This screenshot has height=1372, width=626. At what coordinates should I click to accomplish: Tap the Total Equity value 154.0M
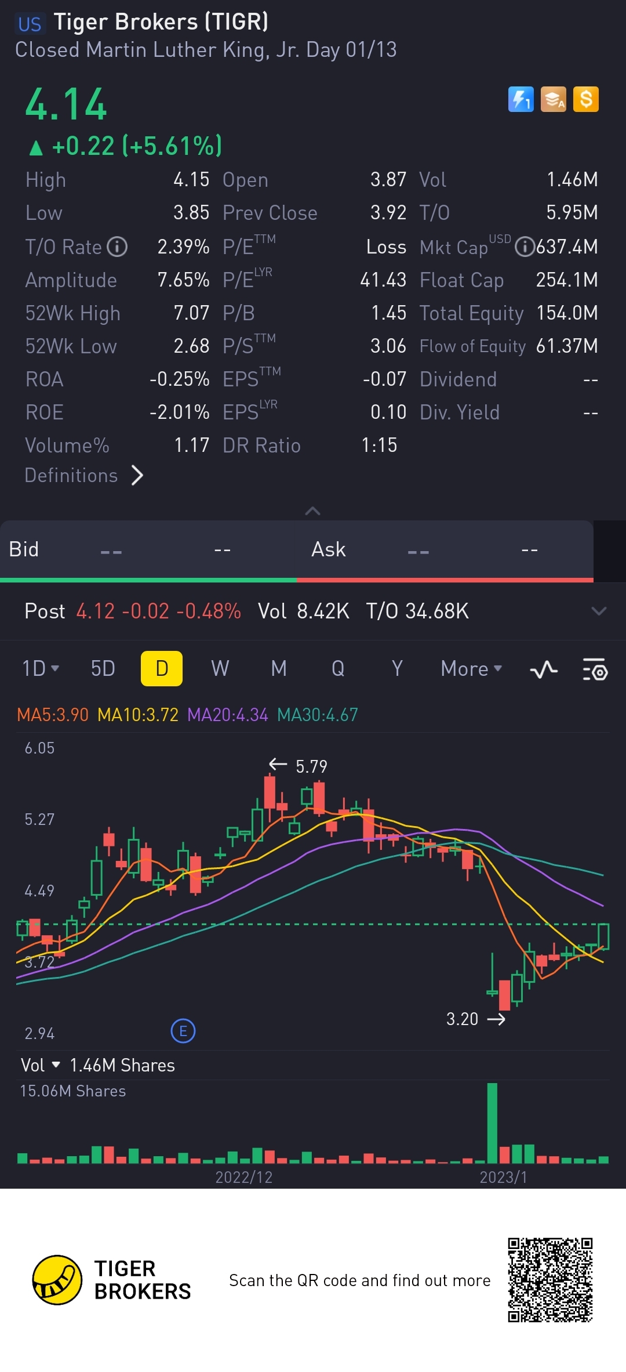pyautogui.click(x=567, y=313)
